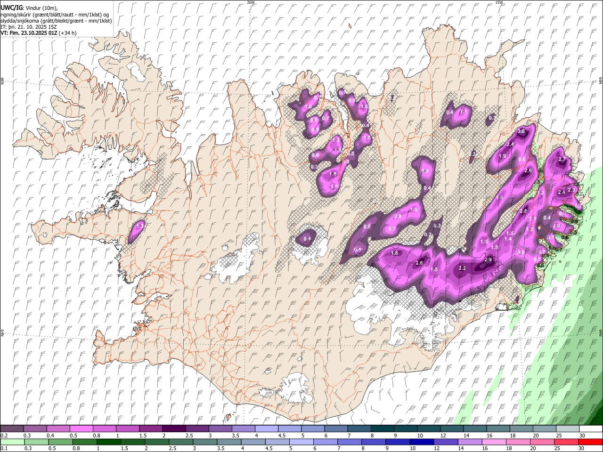Click the grey-purple 0.2–0.3 swatch in upper legend
The width and height of the screenshot is (603, 452).
(x=12, y=429)
